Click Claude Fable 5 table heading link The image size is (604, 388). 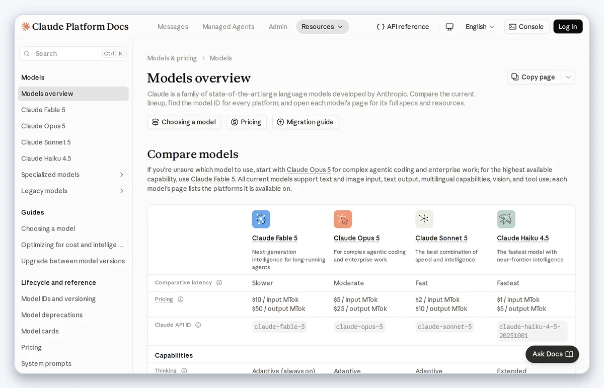[275, 238]
